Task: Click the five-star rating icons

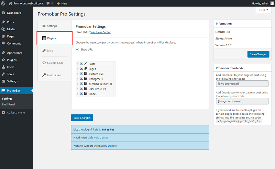Action: point(108,129)
